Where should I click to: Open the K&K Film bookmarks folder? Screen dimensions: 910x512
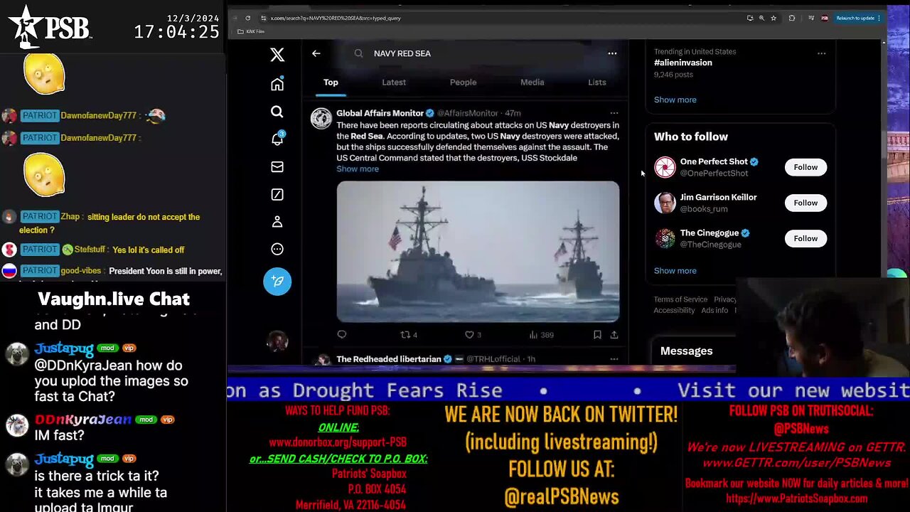click(x=251, y=32)
